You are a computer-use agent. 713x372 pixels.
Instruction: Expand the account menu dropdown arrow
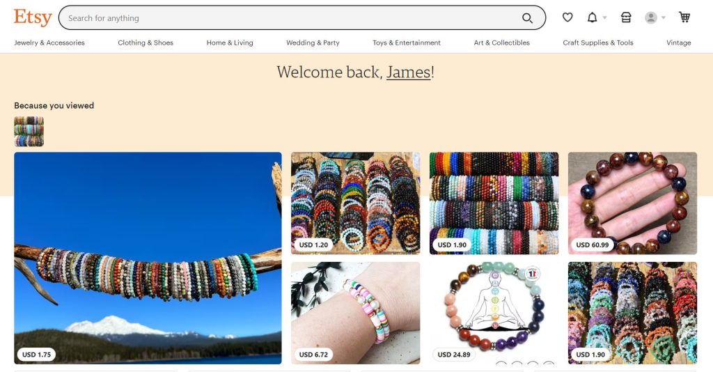(664, 17)
